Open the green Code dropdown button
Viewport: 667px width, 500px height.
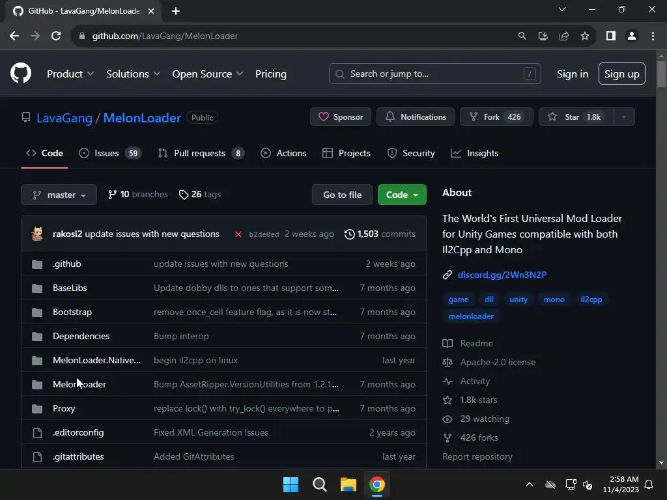(402, 195)
